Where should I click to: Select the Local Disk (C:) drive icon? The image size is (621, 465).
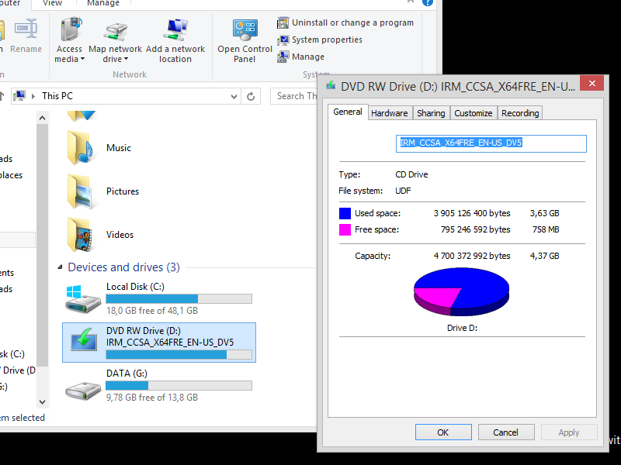(82, 299)
